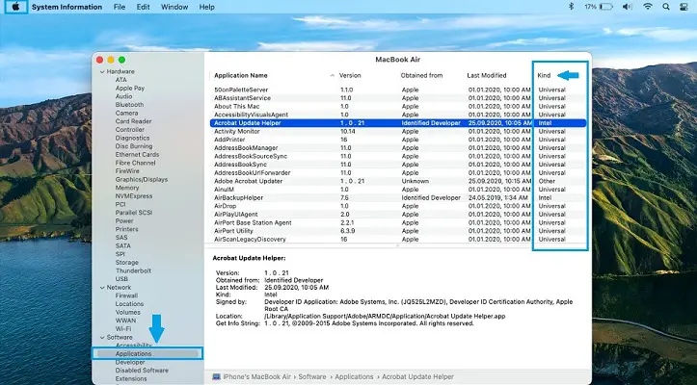
Task: Select Graphics/Displays in the sidebar
Action: click(x=141, y=179)
